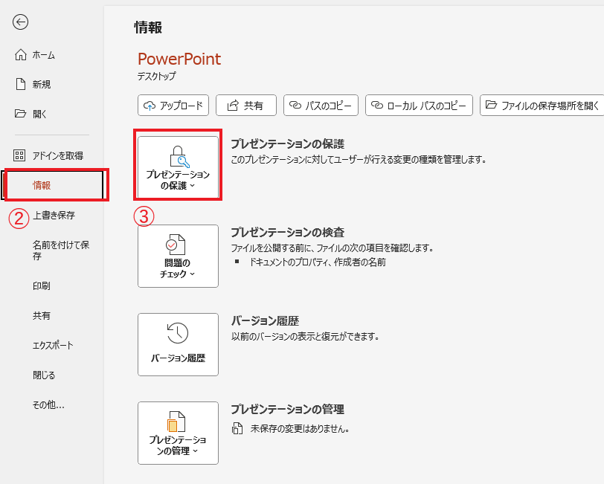Viewport: 604px width, 484px height.
Task: Click the blank page icon beside 新規
Action: coord(20,84)
